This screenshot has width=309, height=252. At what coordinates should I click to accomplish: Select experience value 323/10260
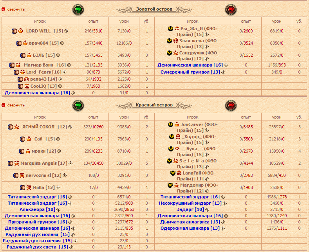[x=94, y=127]
